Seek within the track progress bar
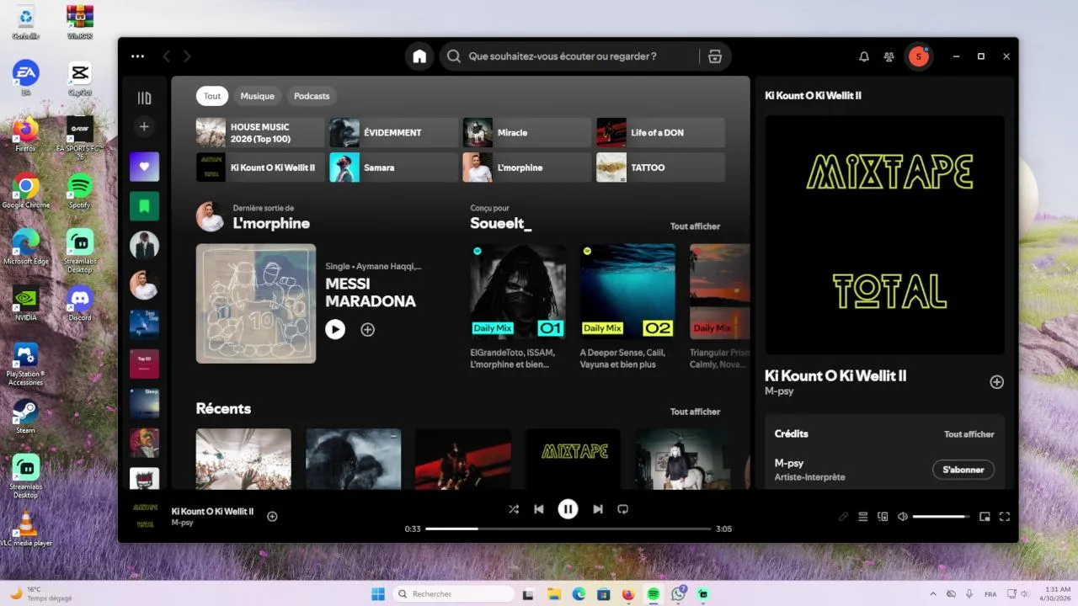 (x=568, y=529)
